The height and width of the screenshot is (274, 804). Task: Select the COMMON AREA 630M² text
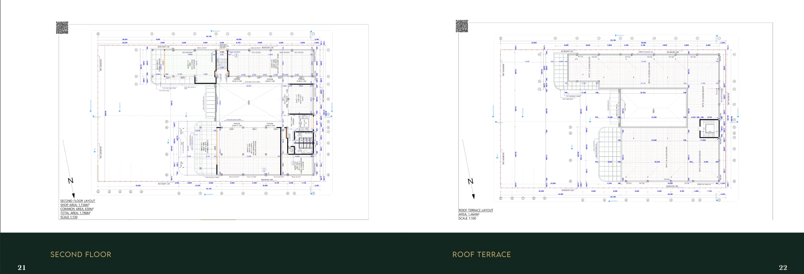click(77, 209)
